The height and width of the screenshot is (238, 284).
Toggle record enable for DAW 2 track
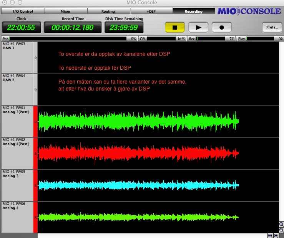(x=35, y=90)
